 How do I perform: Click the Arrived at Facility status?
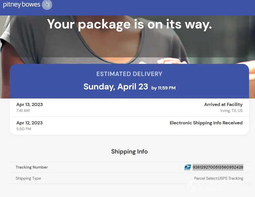click(223, 104)
